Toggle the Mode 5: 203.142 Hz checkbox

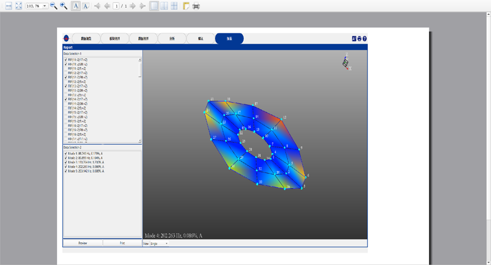coord(66,171)
